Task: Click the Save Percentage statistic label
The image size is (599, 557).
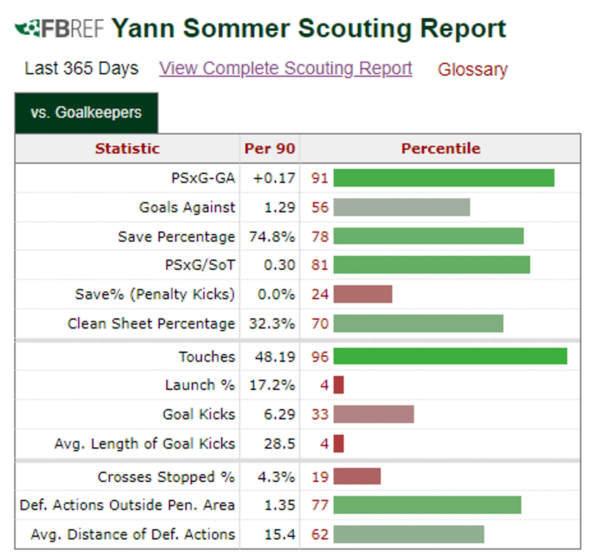Action: [176, 237]
